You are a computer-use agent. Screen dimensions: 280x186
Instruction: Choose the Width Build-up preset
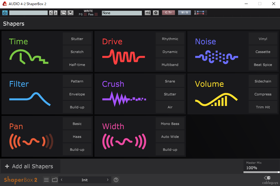(x=170, y=150)
